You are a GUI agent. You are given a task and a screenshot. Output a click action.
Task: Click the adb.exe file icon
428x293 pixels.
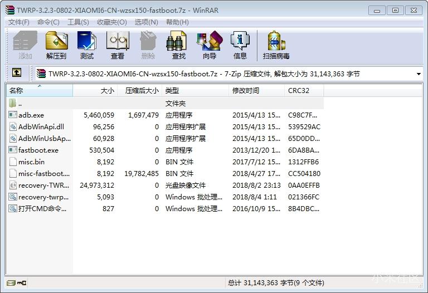coord(13,115)
